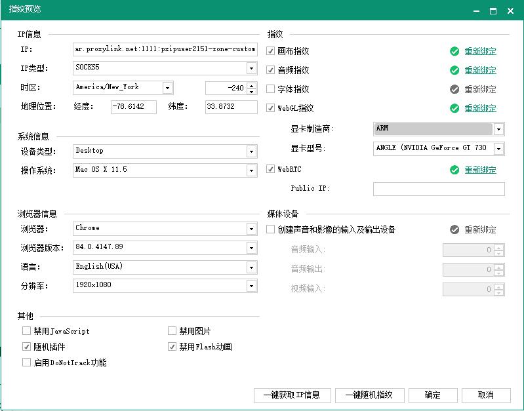Click green check icon beside 音频指纹 rebind

pyautogui.click(x=454, y=70)
